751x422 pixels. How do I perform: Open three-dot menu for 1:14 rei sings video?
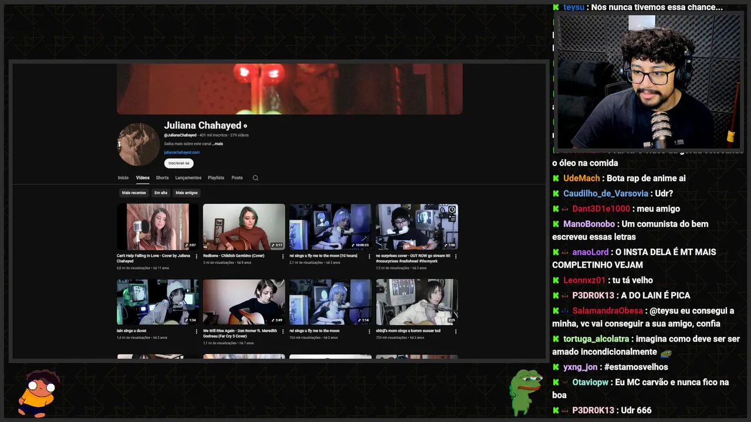[x=369, y=331]
